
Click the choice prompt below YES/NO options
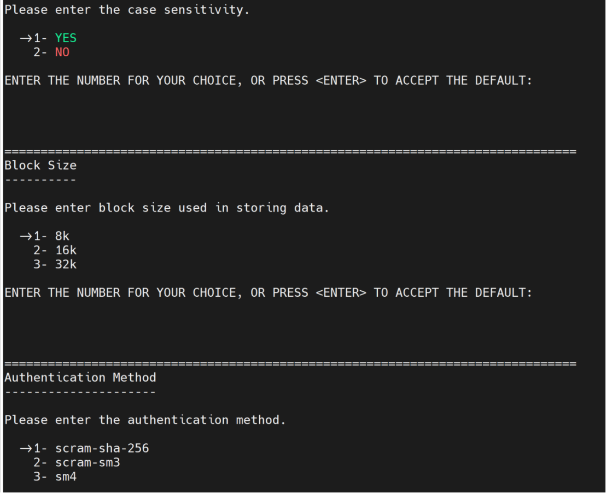pyautogui.click(x=268, y=80)
